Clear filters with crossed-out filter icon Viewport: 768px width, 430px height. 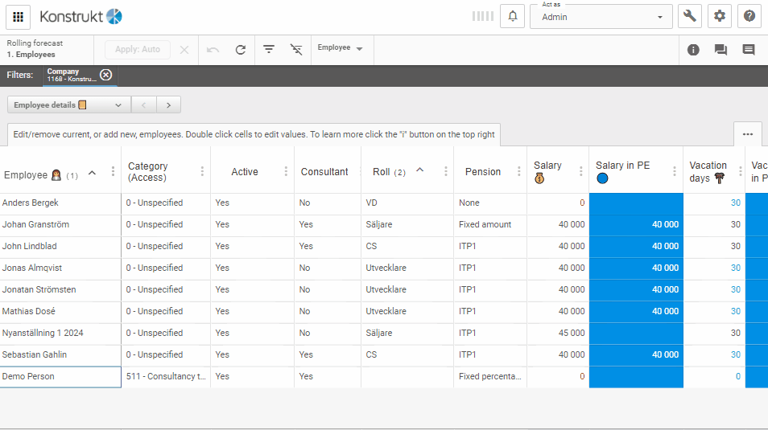pyautogui.click(x=296, y=50)
